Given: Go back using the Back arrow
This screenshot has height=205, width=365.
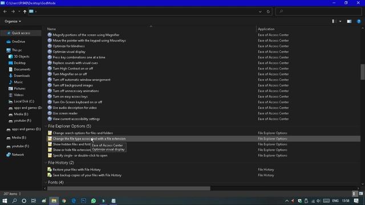Looking at the screenshot, I should click(5, 11).
